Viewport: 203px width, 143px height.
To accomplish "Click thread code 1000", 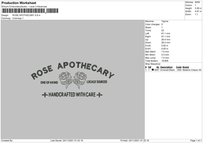I will click(179, 70).
